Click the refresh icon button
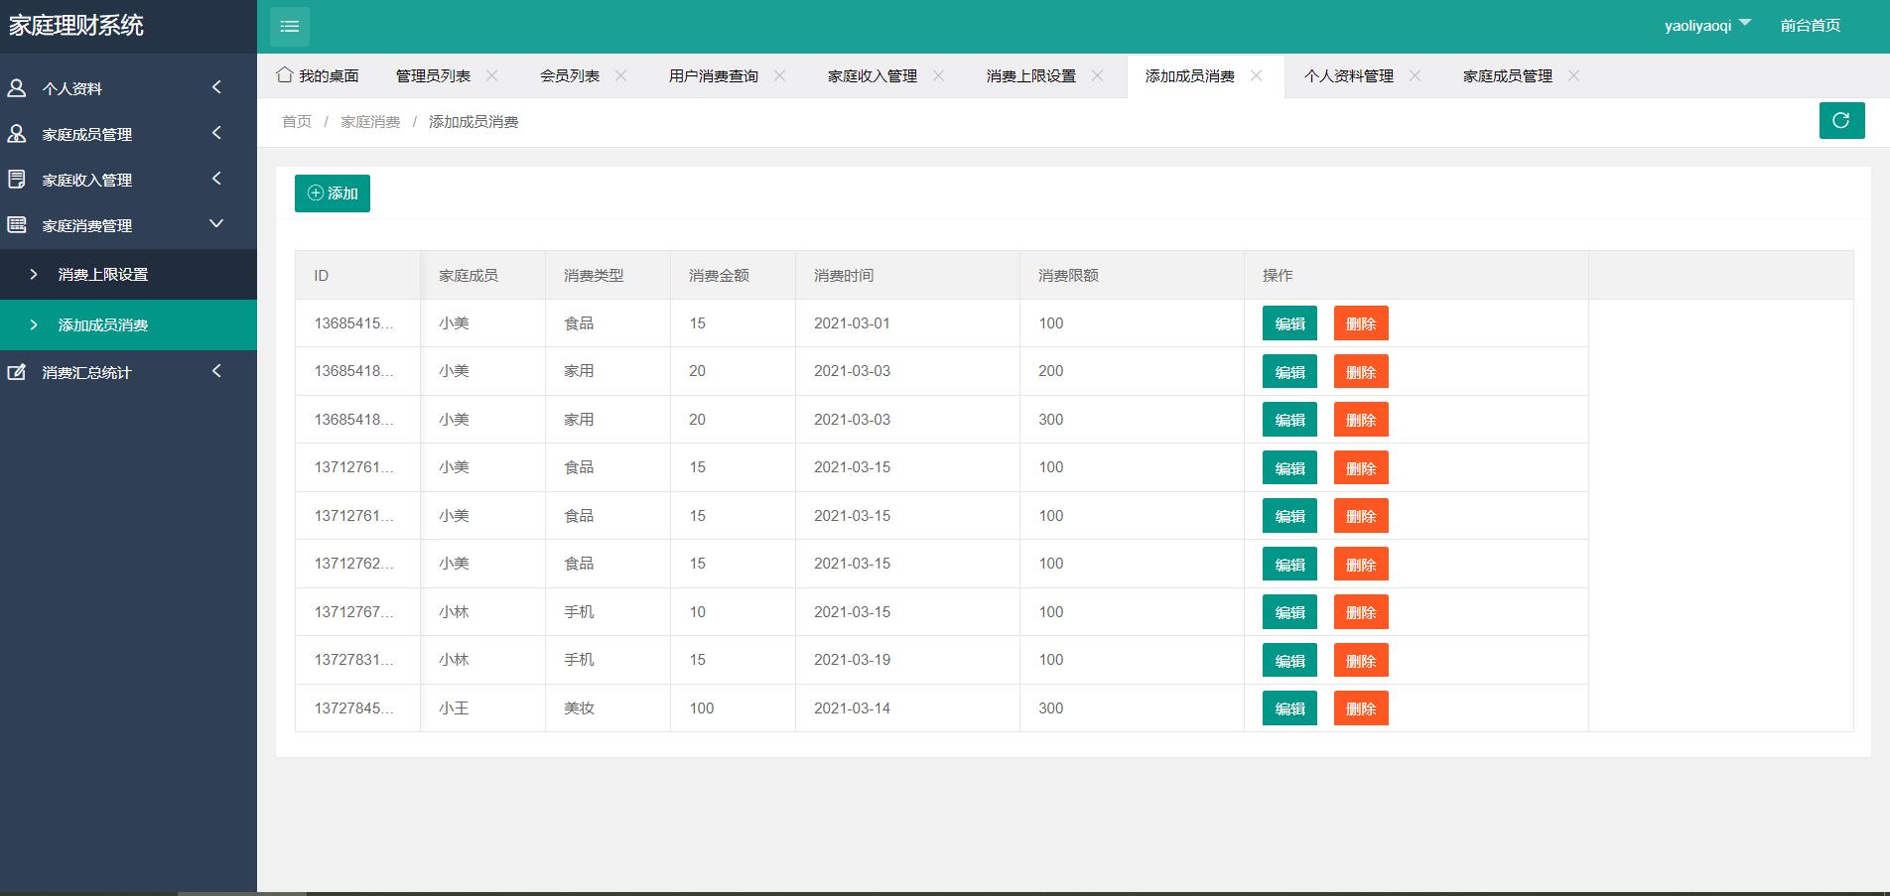Screen dimensions: 1890x896 click(1841, 121)
